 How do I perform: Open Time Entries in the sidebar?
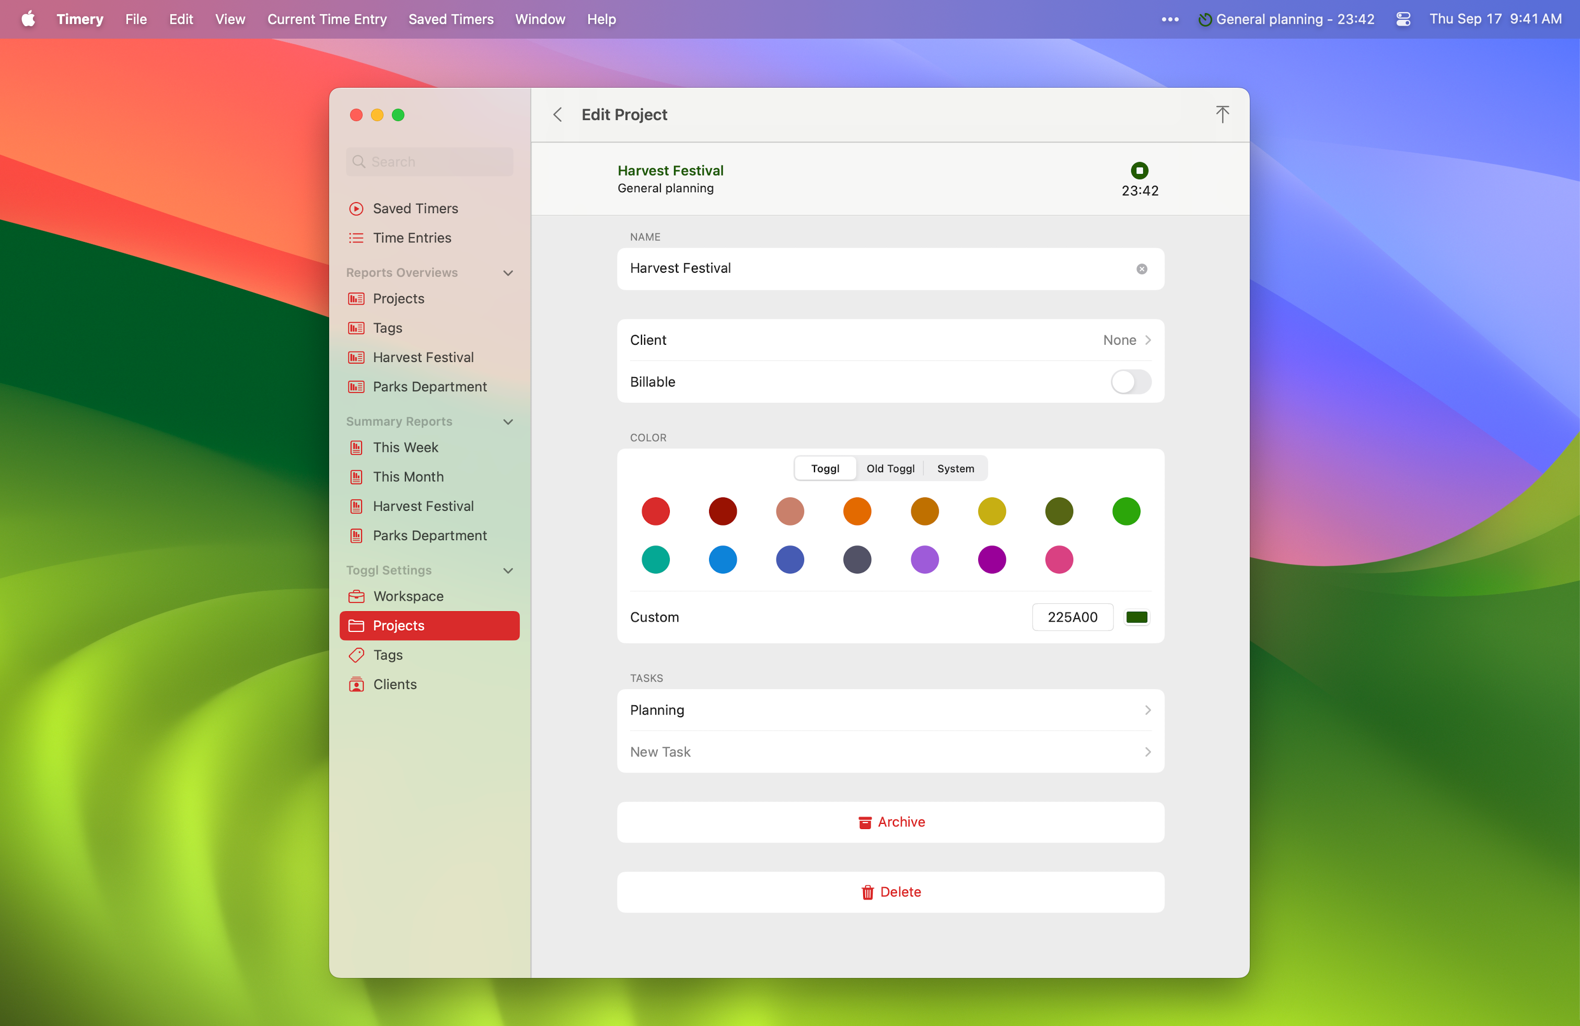[429, 238]
